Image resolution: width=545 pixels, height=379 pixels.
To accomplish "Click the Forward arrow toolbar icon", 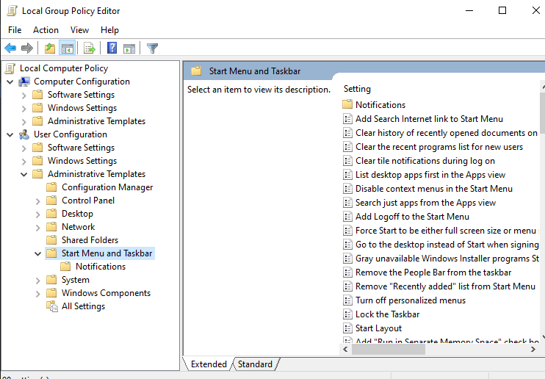I will (x=27, y=48).
